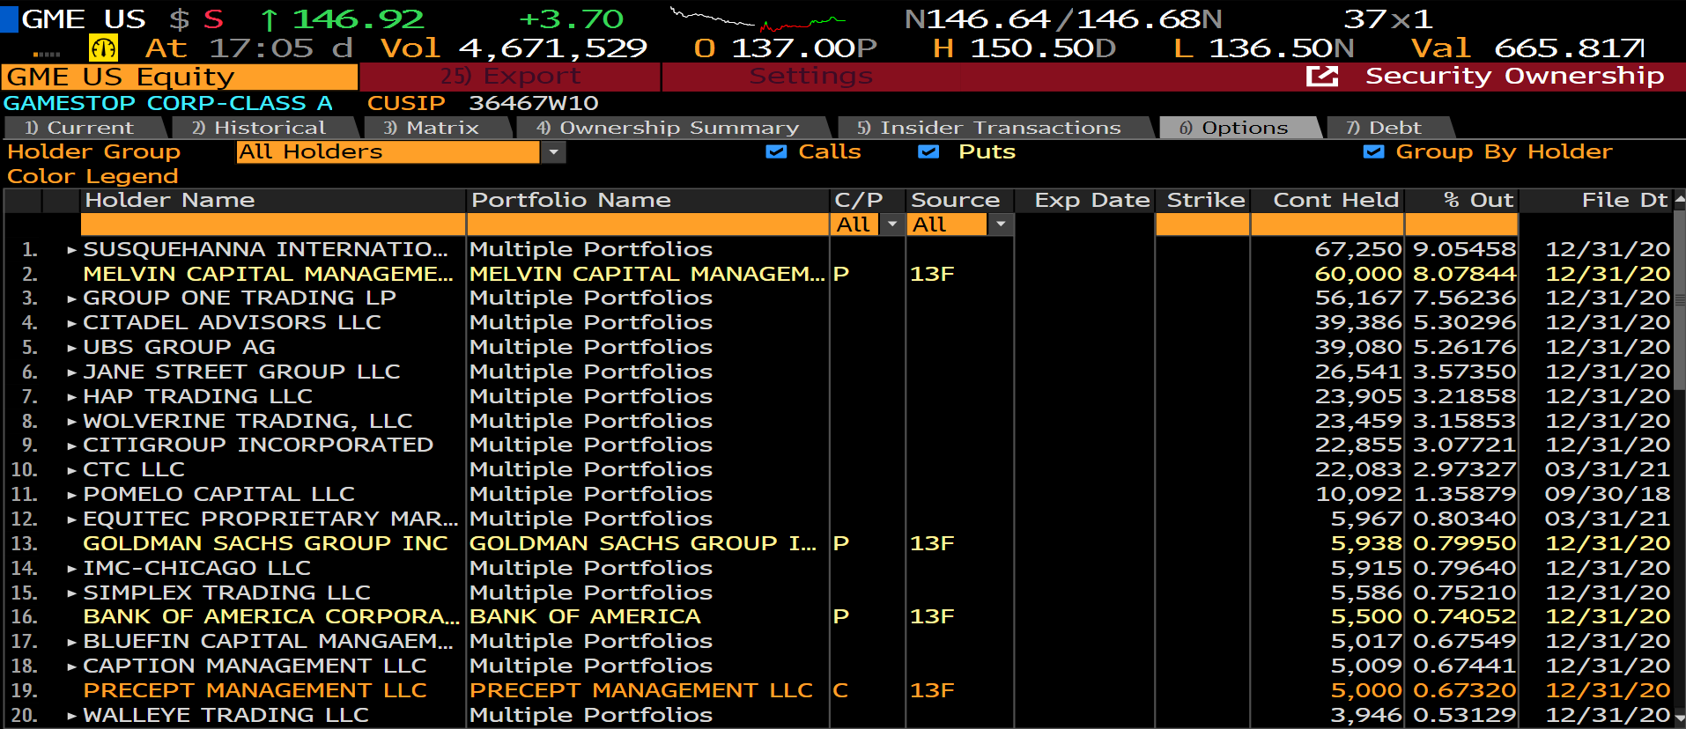Click the Portfolio Name filter input
1686x729 pixels.
[x=647, y=225]
